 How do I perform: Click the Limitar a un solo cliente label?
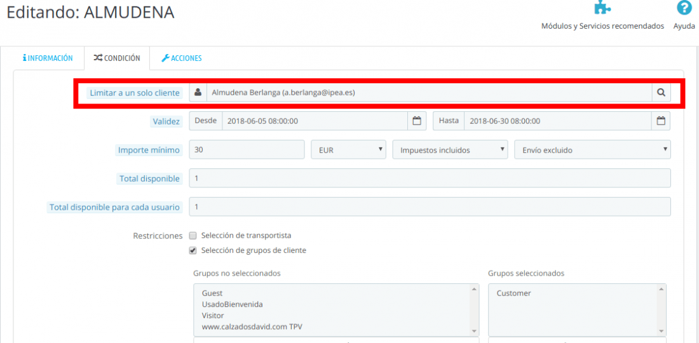pyautogui.click(x=135, y=93)
